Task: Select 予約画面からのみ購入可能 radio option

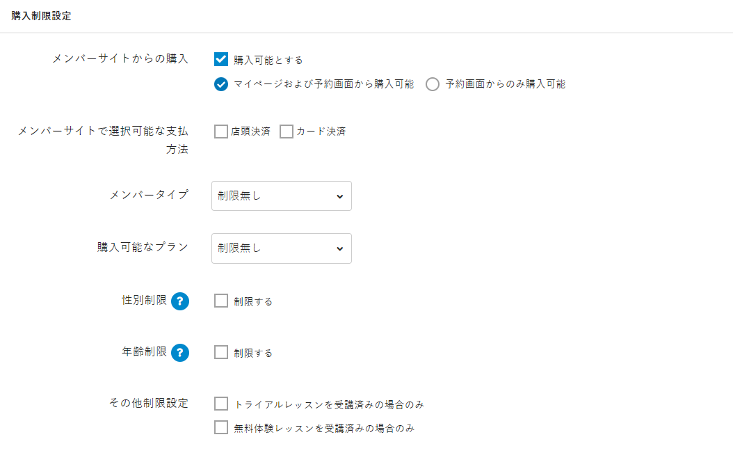Action: pos(433,84)
